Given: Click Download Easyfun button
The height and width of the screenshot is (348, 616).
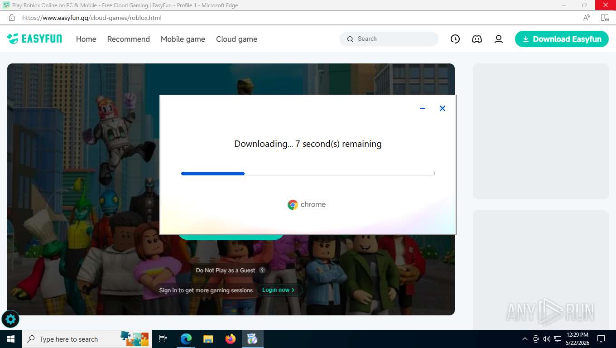Looking at the screenshot, I should point(562,39).
